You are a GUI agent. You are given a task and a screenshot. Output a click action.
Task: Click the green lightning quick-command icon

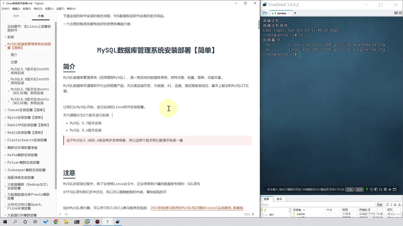tap(367, 189)
